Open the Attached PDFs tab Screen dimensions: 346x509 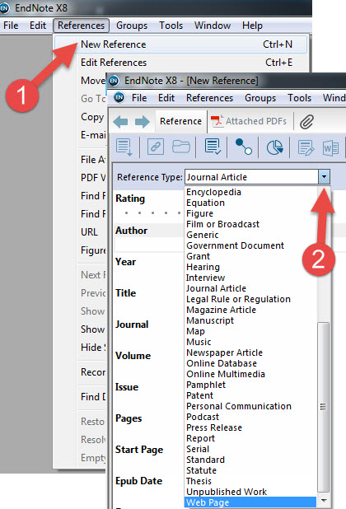click(x=249, y=121)
